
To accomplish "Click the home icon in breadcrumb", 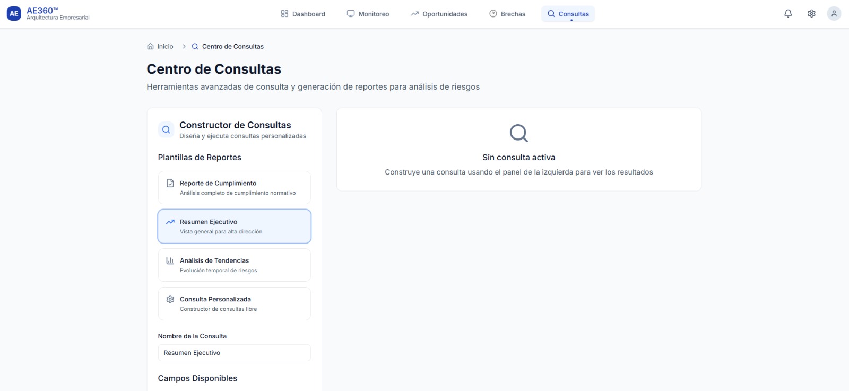I will click(x=151, y=47).
